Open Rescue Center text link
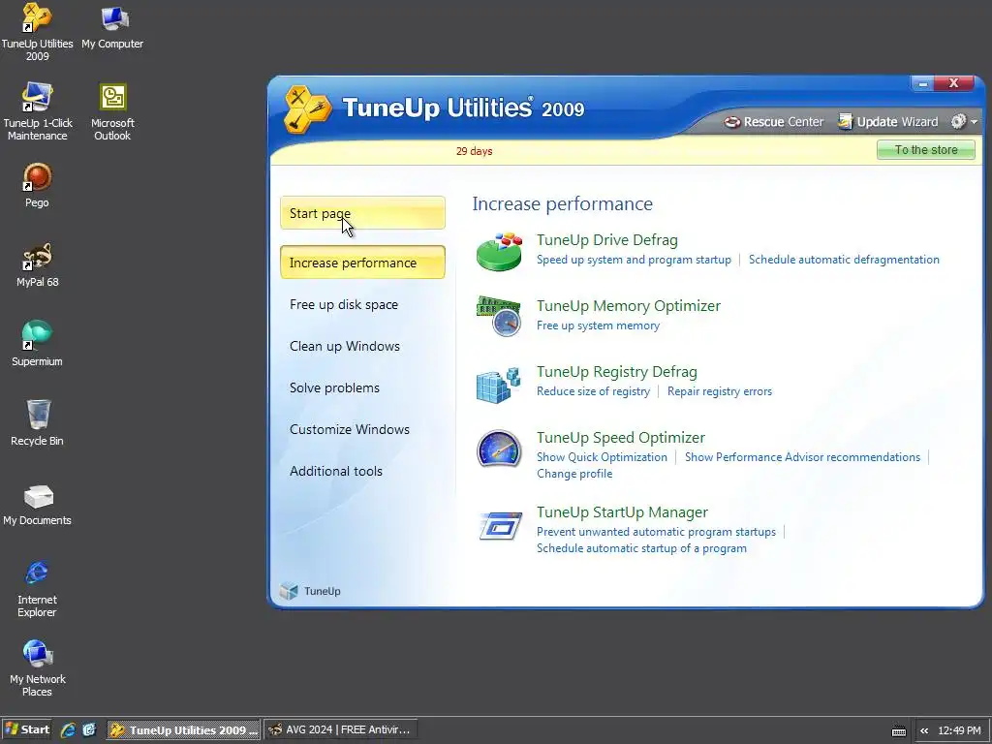Screen dimensions: 992x744 point(783,122)
